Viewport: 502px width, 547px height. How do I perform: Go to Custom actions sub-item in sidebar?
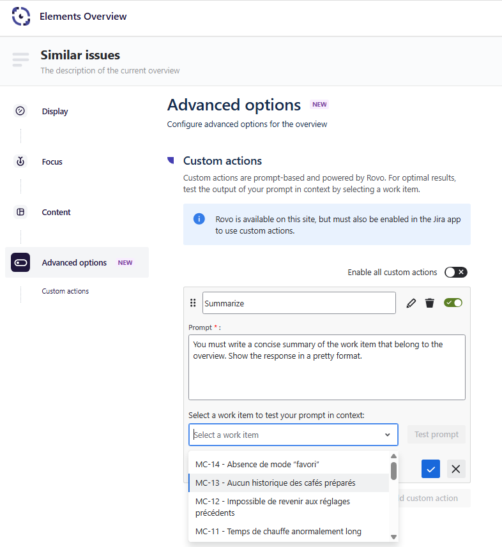pos(65,291)
